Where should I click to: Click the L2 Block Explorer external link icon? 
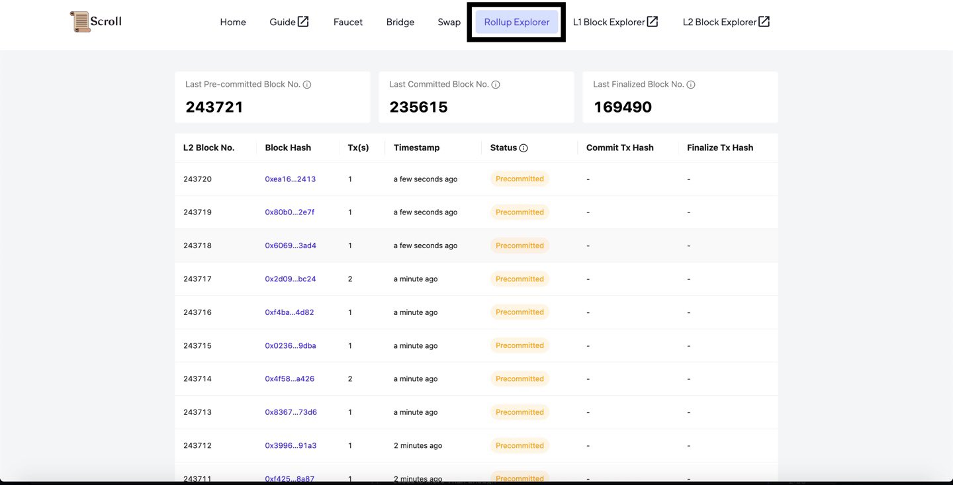tap(764, 21)
